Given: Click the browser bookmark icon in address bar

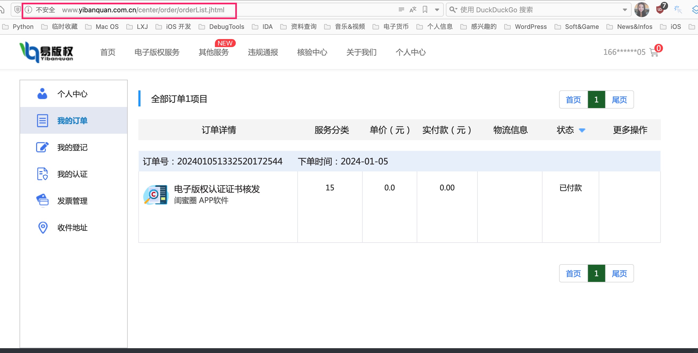Looking at the screenshot, I should [425, 10].
